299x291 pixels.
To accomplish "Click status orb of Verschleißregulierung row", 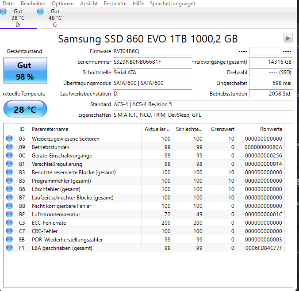I will coord(9,164).
